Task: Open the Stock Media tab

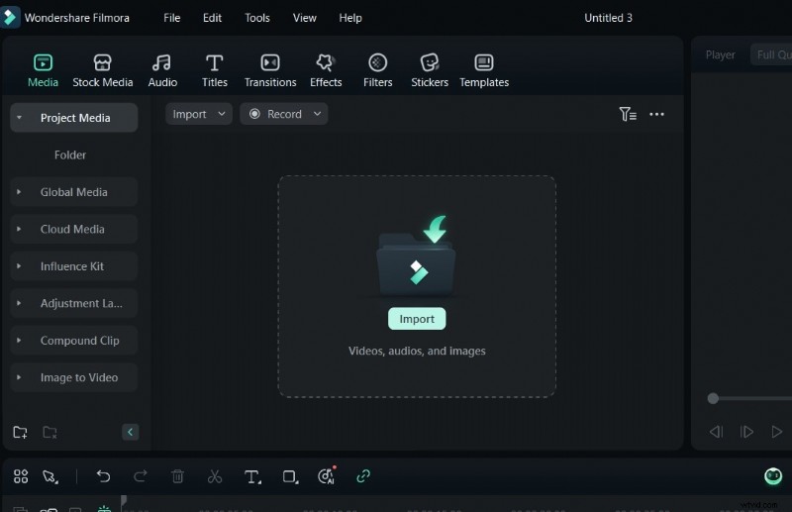Action: tap(103, 70)
